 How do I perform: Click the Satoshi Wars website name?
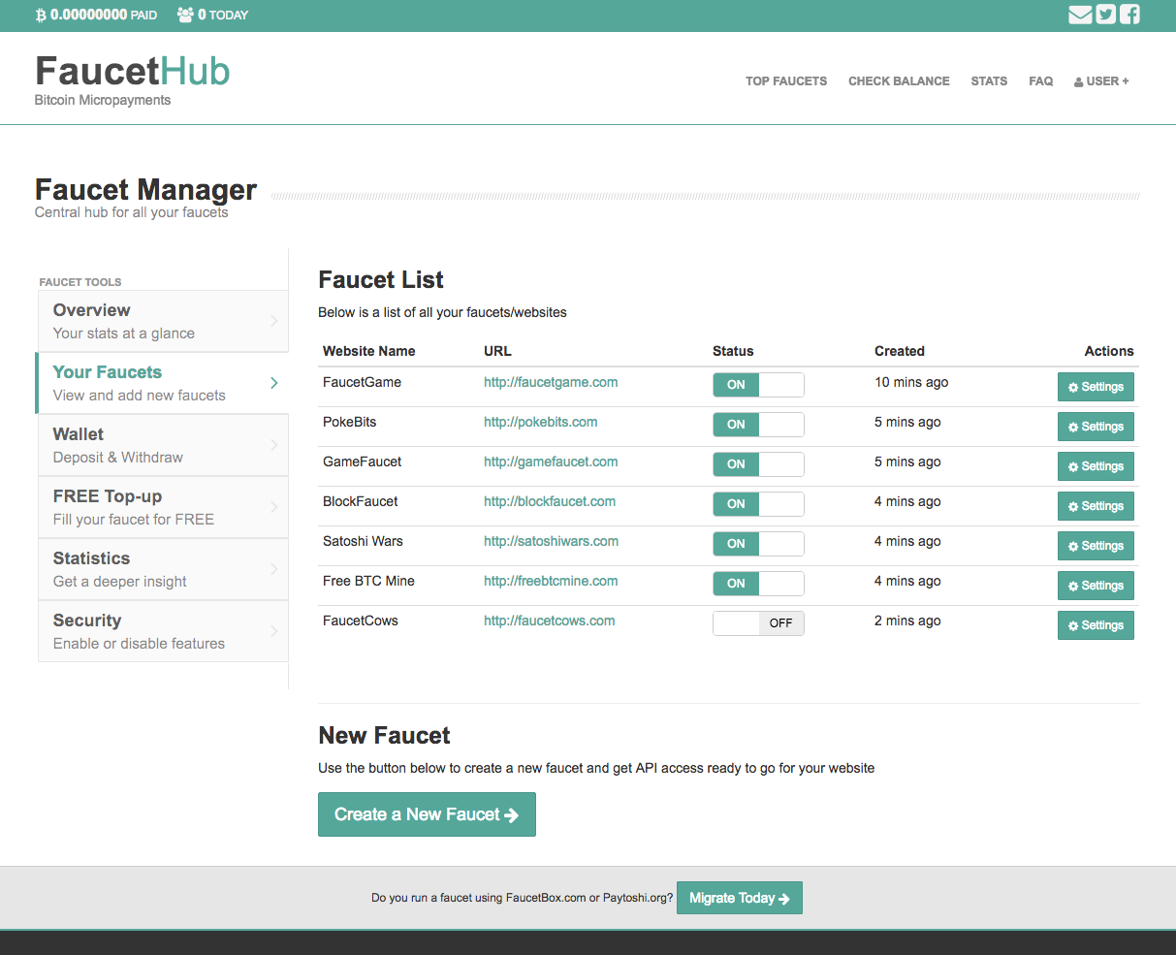(363, 541)
